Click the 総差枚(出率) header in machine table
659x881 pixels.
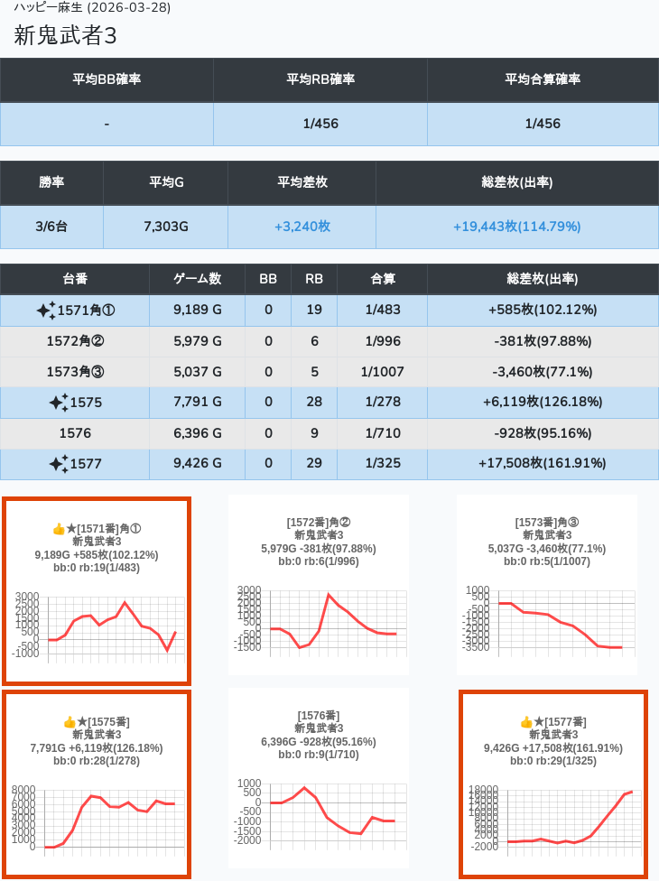543,279
